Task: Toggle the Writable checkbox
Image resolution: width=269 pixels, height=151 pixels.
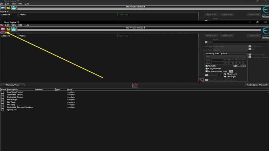Action: (207, 66)
